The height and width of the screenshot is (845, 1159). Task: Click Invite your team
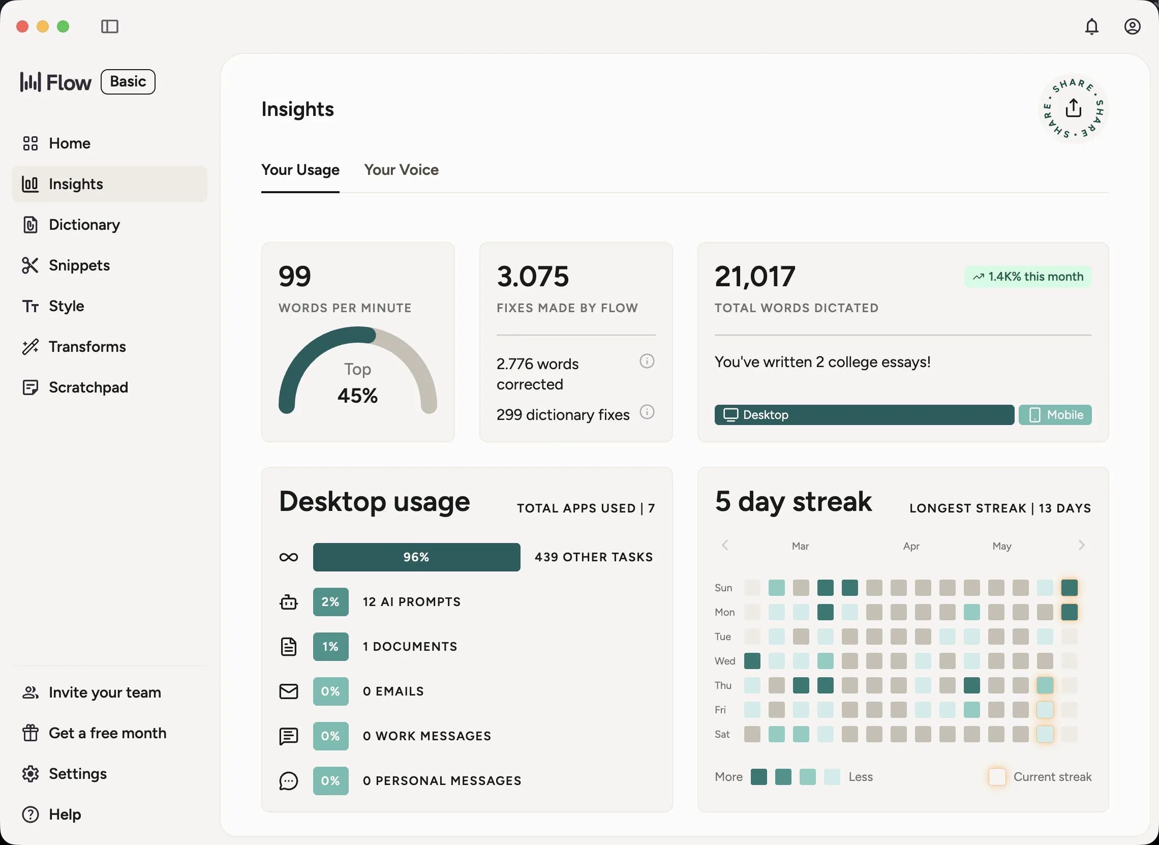(109, 692)
